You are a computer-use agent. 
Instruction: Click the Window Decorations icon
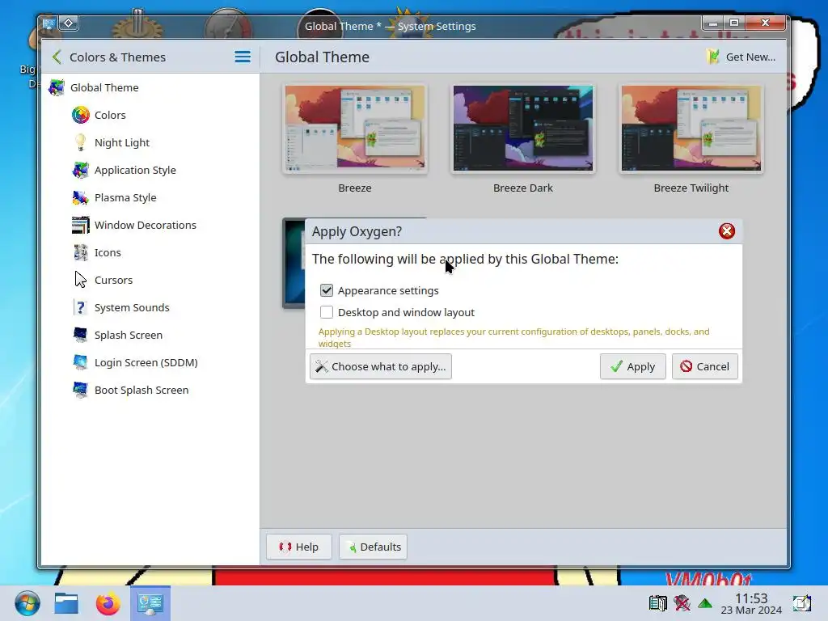[x=81, y=225]
